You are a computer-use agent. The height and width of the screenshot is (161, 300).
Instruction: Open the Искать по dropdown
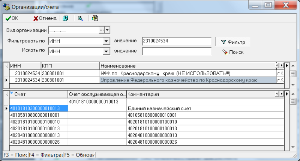tap(106, 51)
